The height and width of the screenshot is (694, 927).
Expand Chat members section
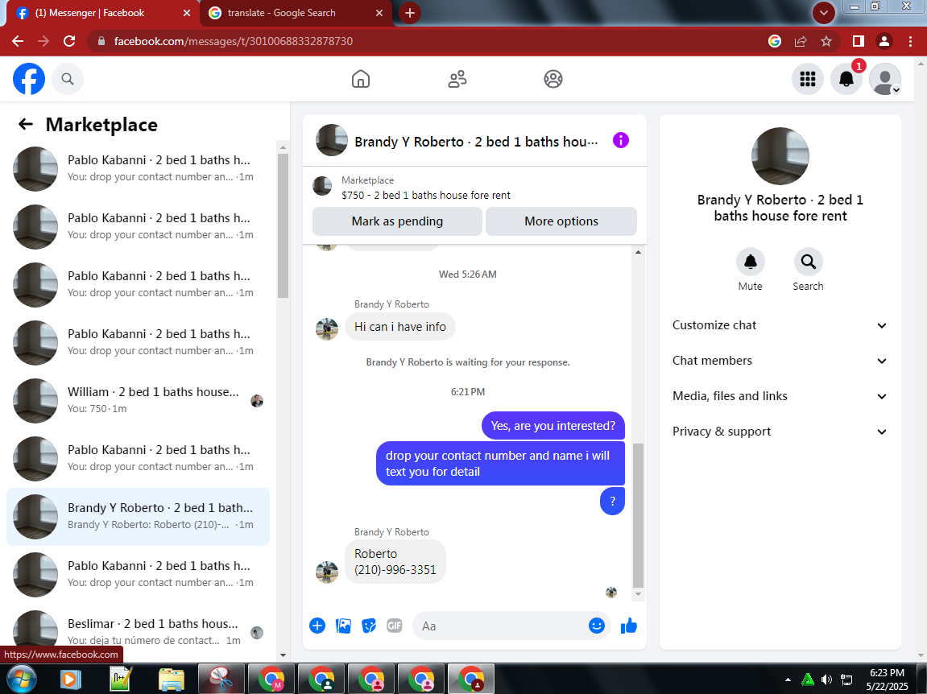coord(780,361)
